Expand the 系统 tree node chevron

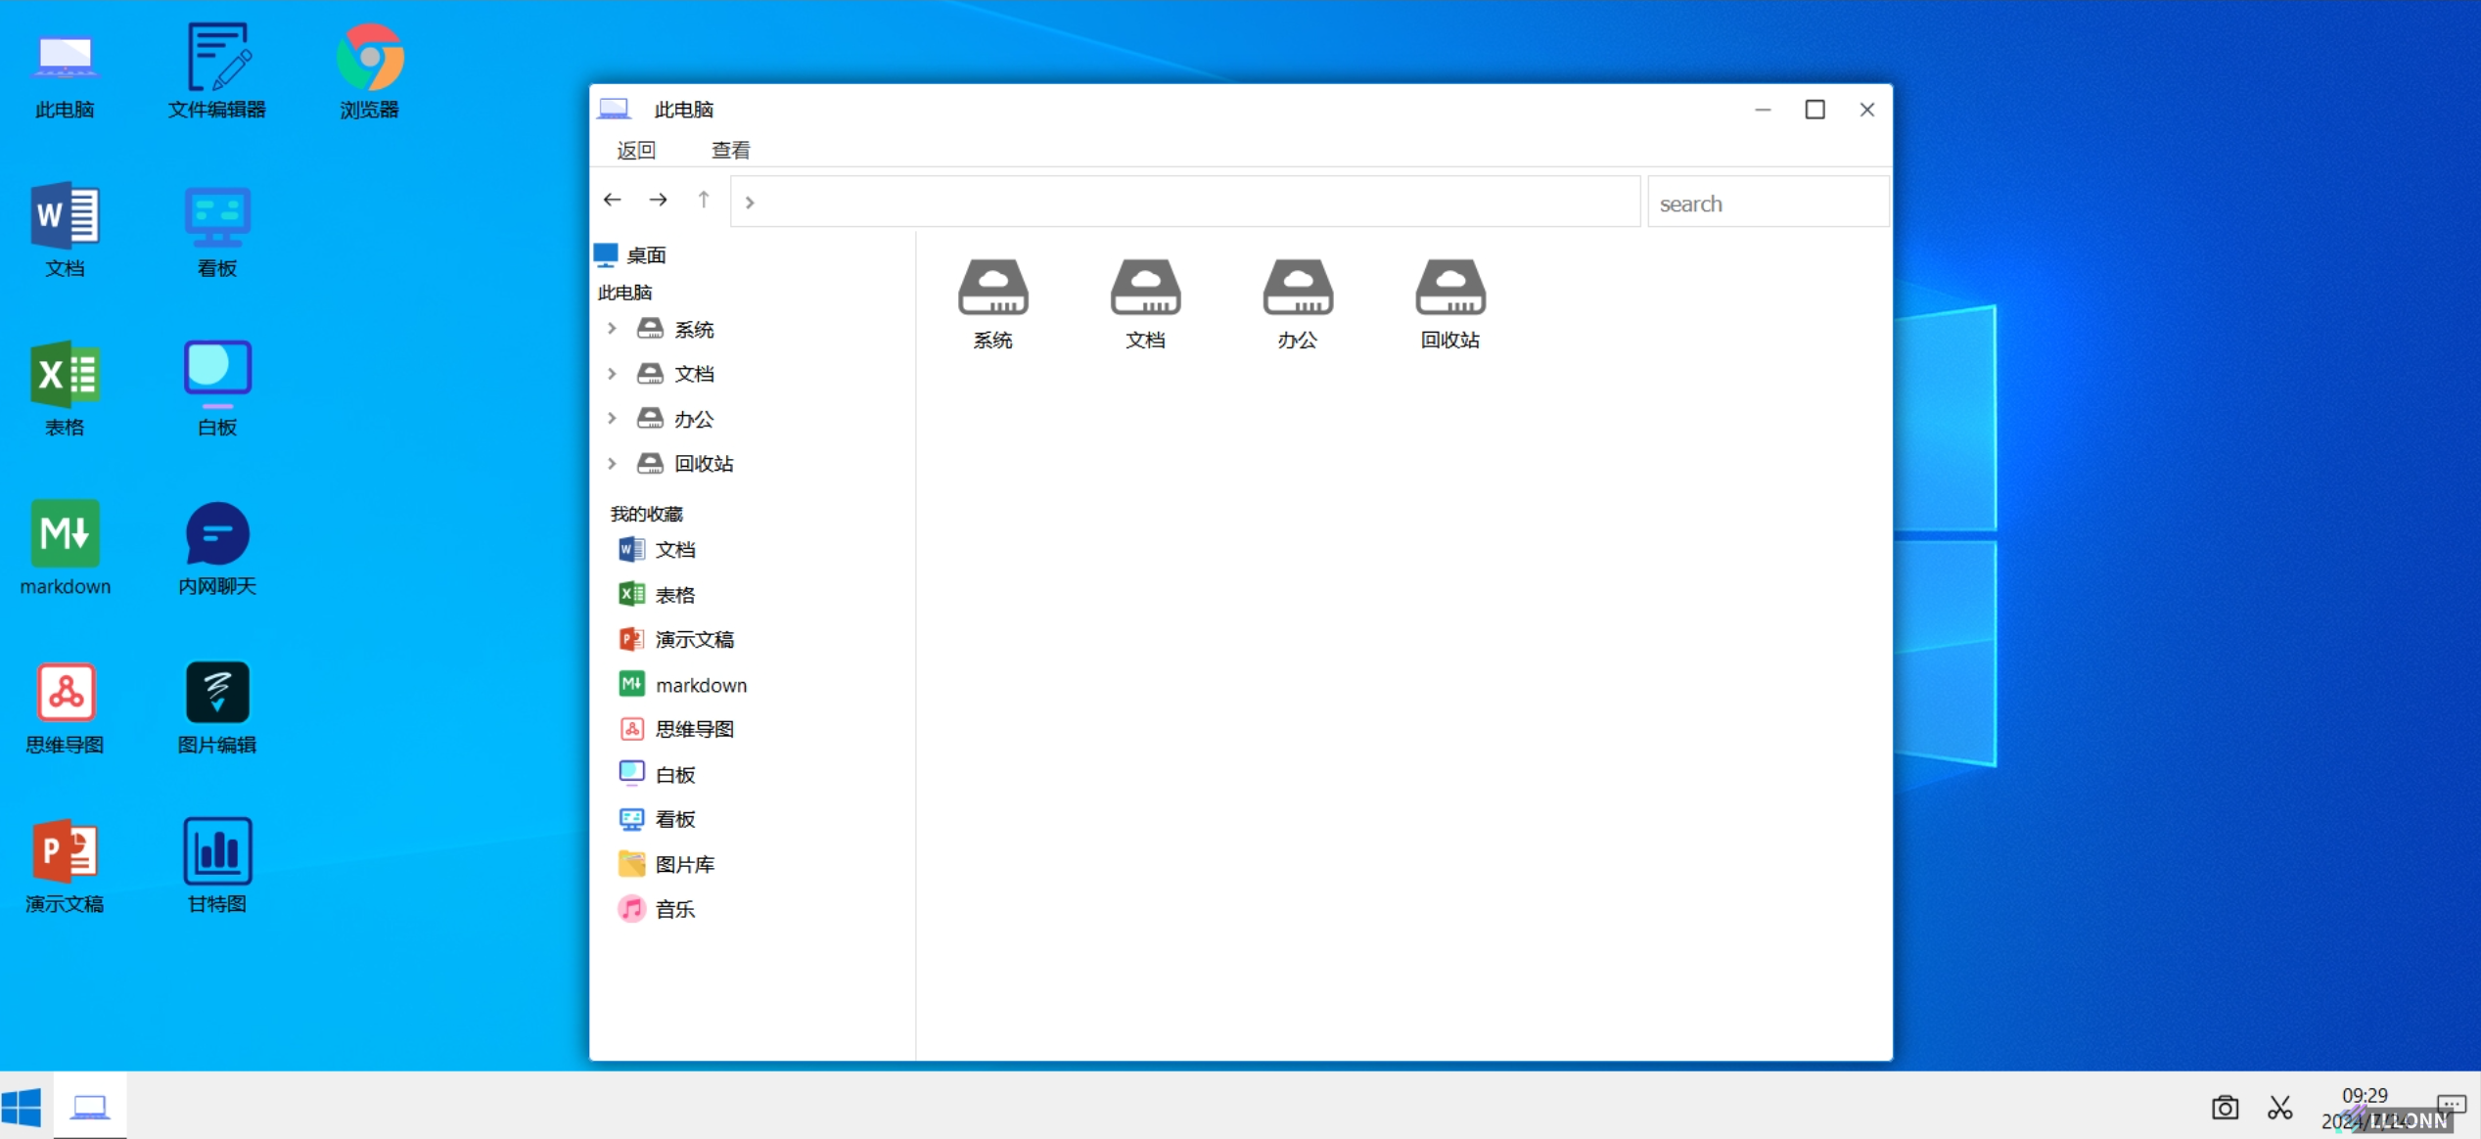(x=612, y=329)
